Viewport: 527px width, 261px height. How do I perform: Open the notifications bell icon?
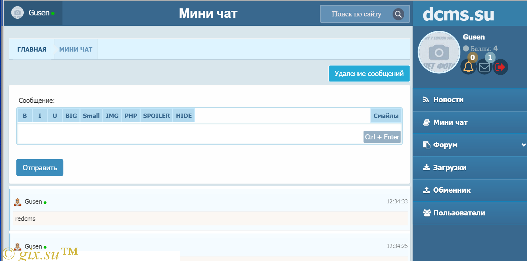pyautogui.click(x=468, y=67)
